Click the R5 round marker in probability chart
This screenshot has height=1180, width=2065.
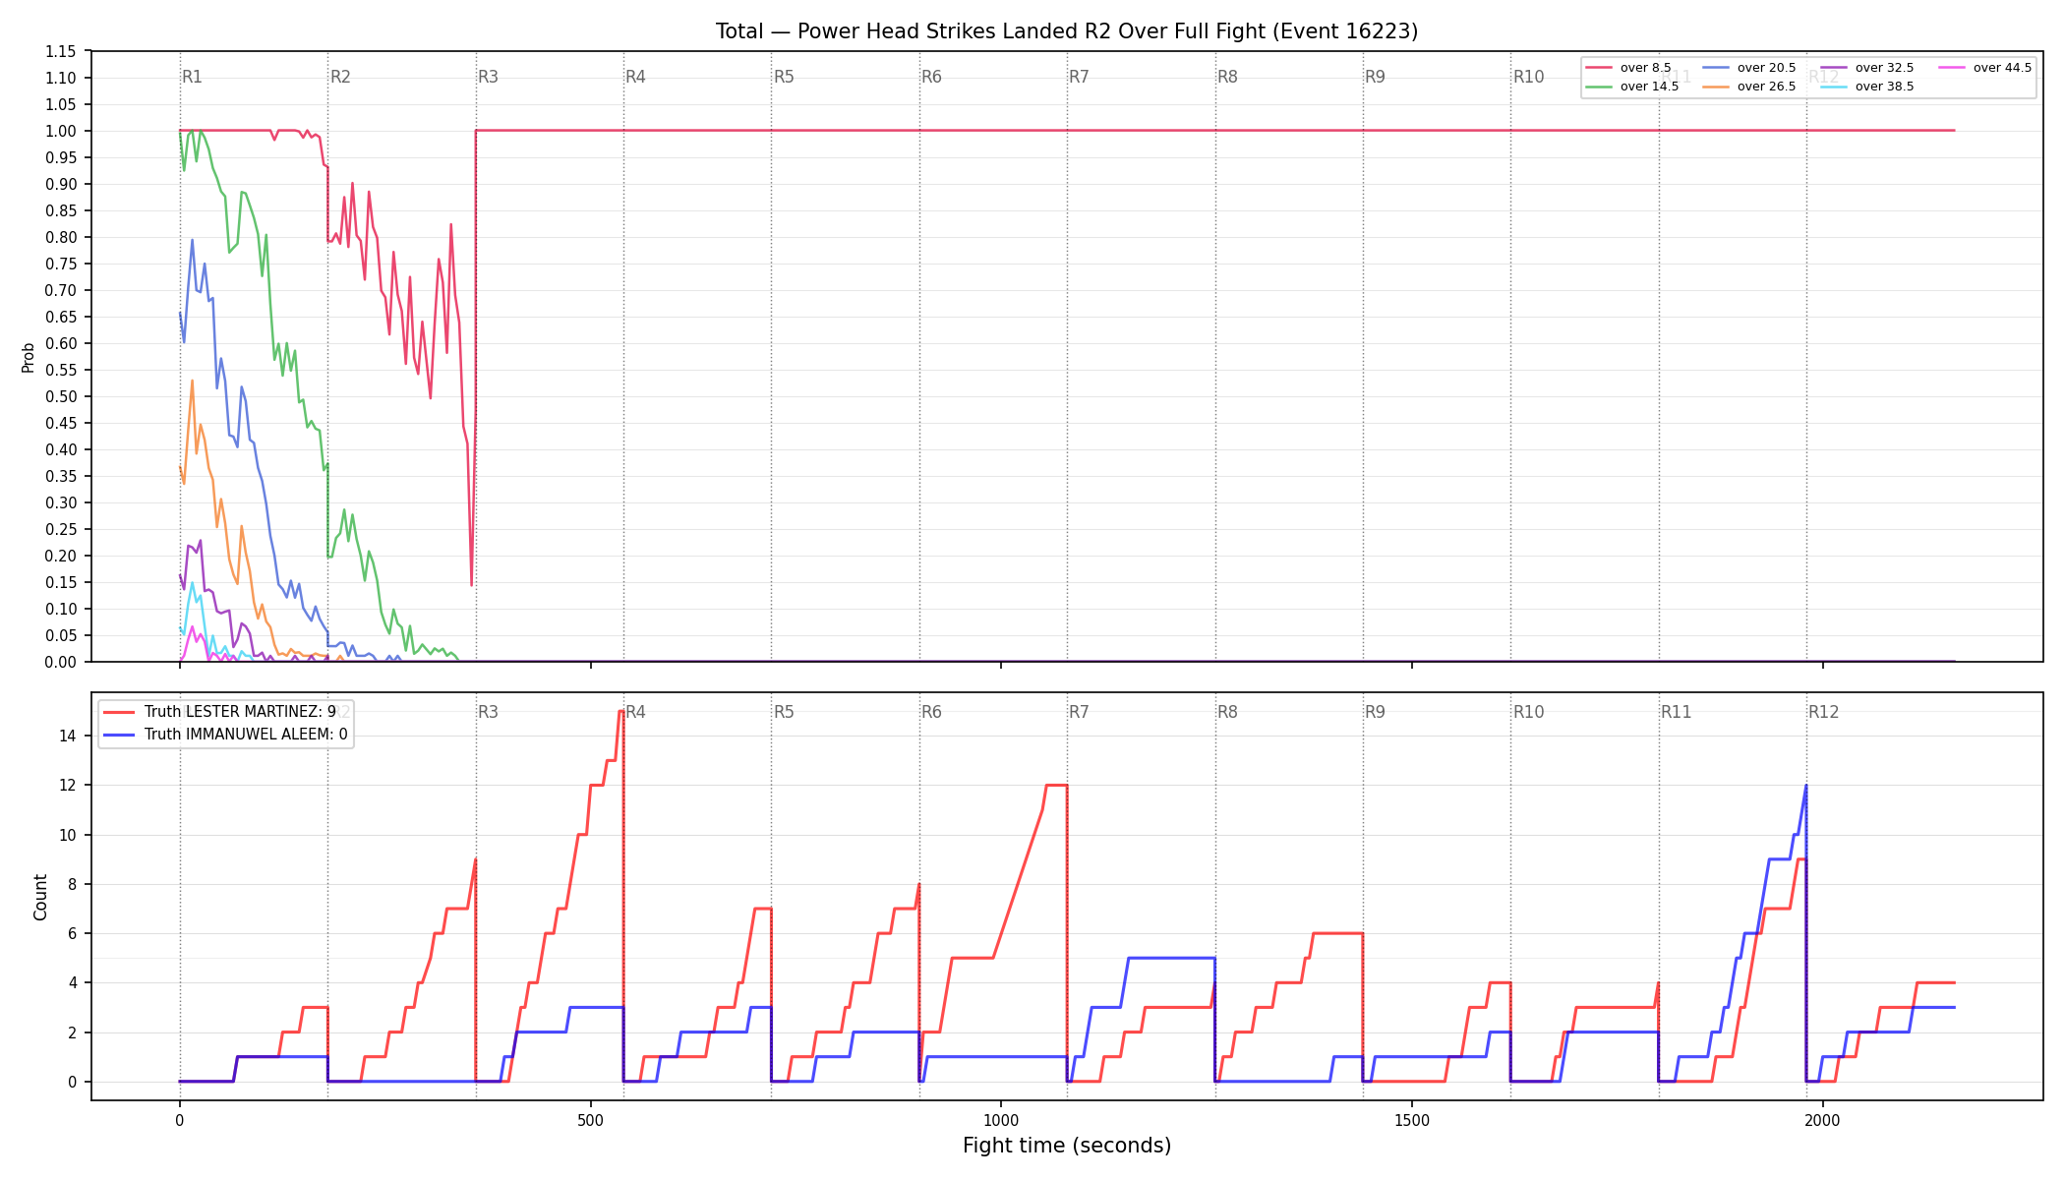[784, 77]
